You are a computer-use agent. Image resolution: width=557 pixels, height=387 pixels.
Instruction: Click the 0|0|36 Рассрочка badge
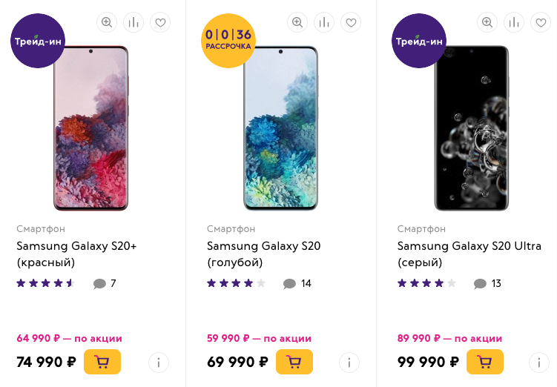228,40
